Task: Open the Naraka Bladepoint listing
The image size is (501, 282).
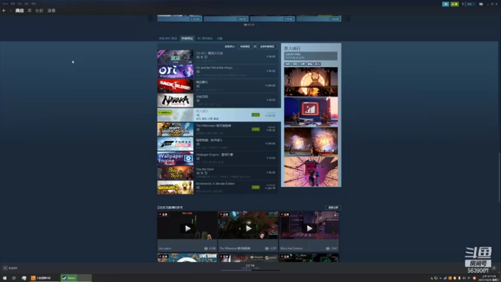Action: tap(217, 100)
